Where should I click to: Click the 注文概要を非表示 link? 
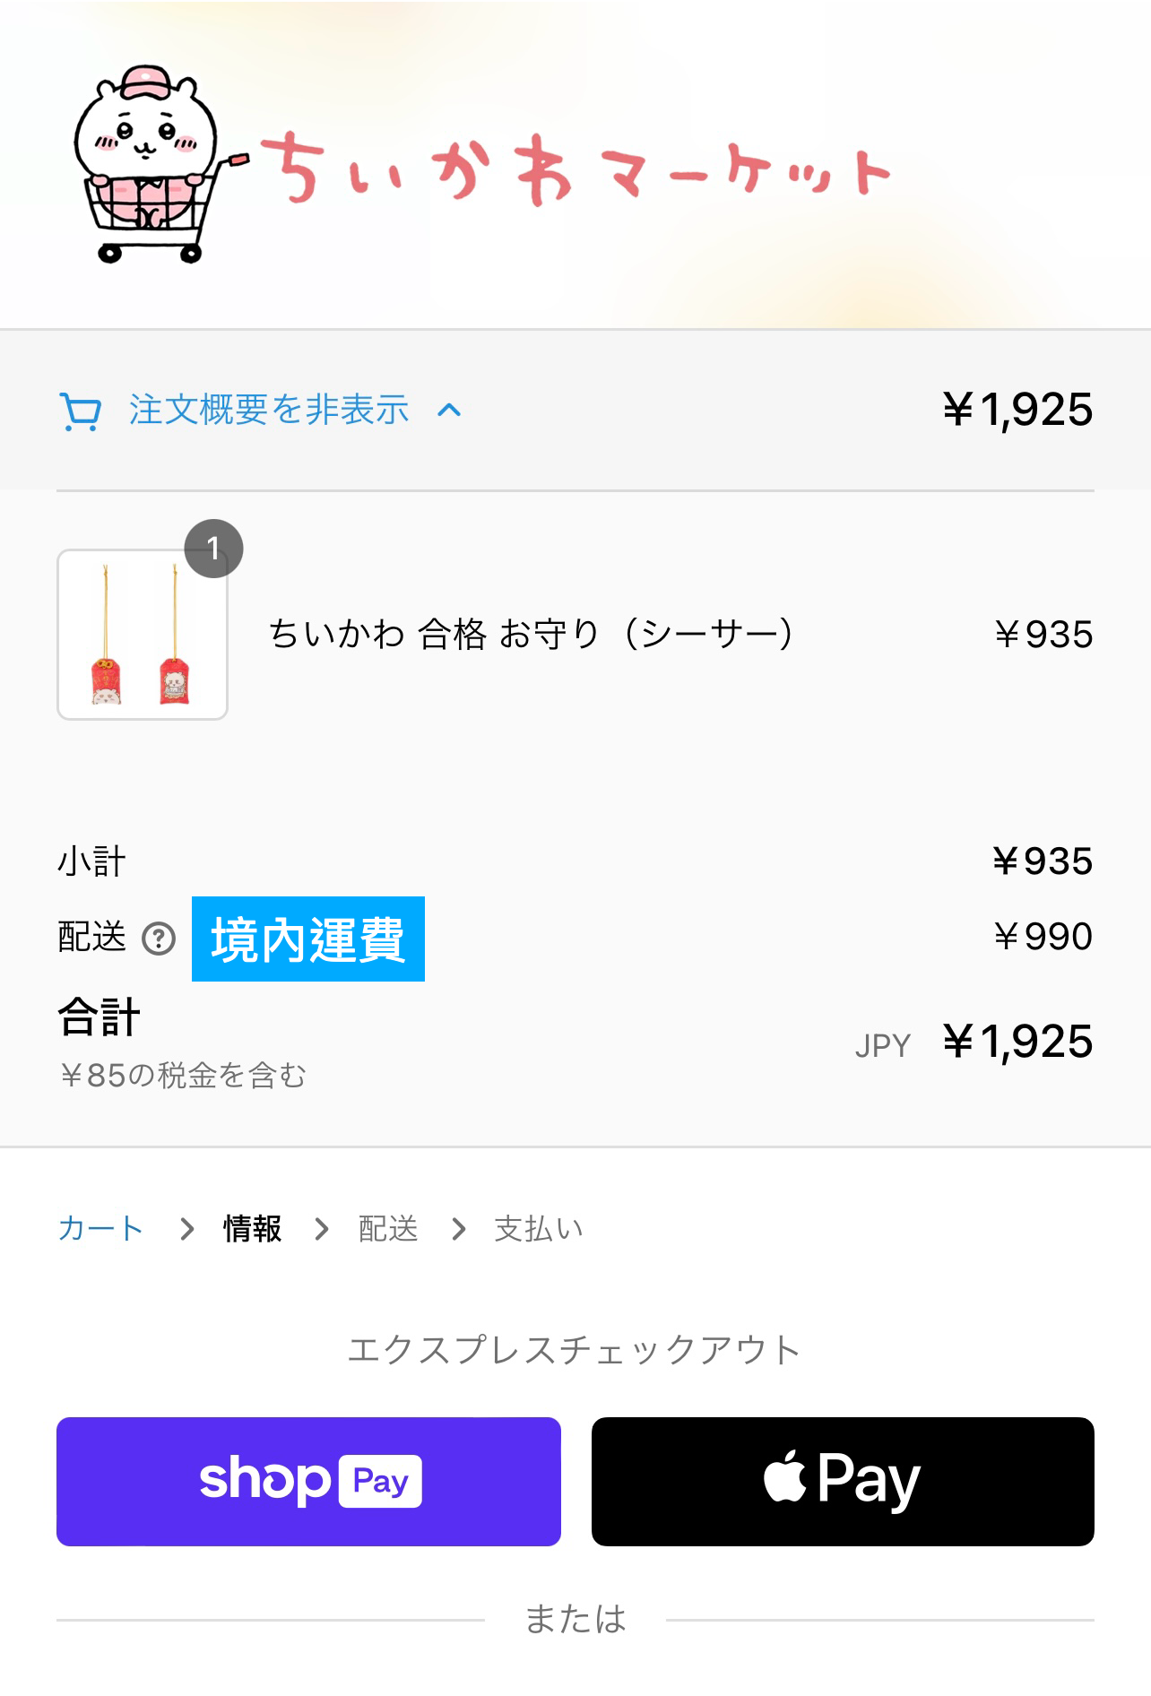tap(269, 410)
